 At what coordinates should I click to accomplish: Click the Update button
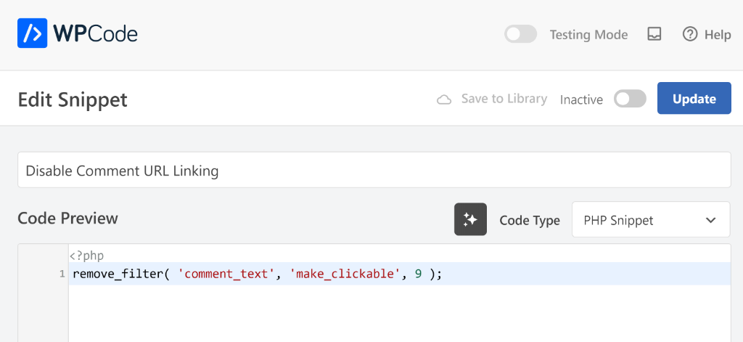click(694, 98)
